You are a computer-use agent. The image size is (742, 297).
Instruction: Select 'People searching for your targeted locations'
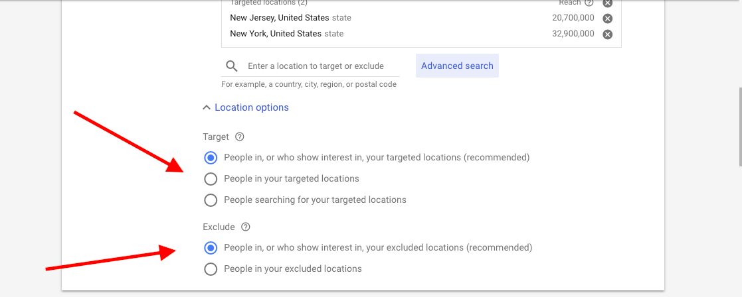click(x=211, y=200)
